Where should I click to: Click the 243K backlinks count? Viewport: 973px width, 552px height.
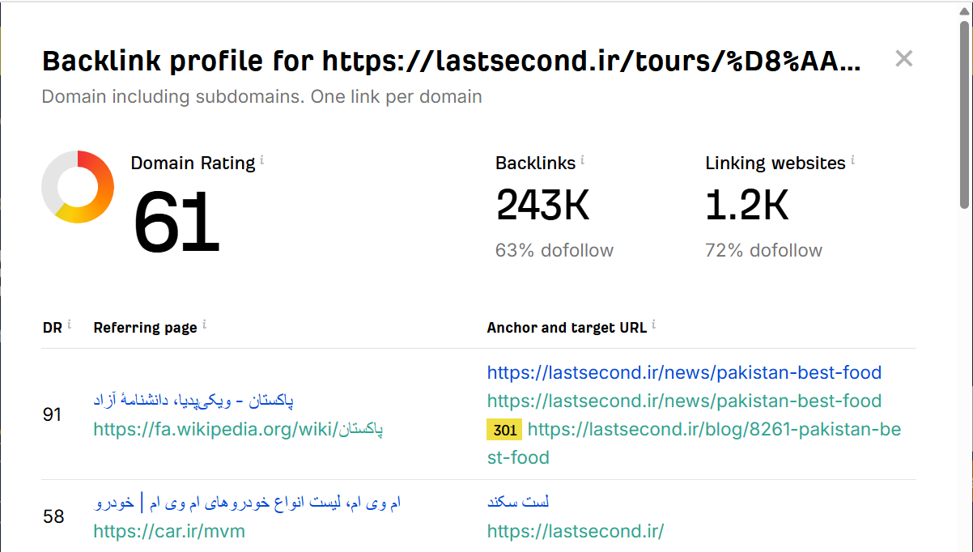[542, 206]
